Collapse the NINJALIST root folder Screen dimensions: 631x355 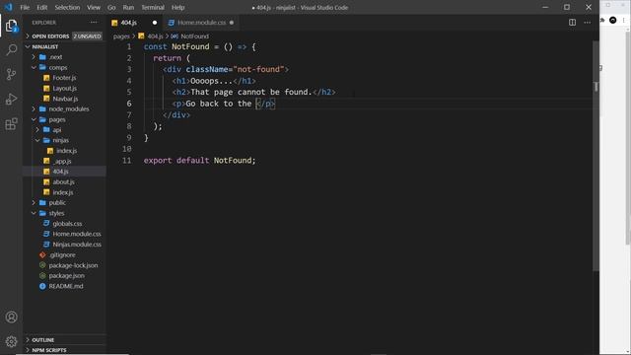(64, 46)
